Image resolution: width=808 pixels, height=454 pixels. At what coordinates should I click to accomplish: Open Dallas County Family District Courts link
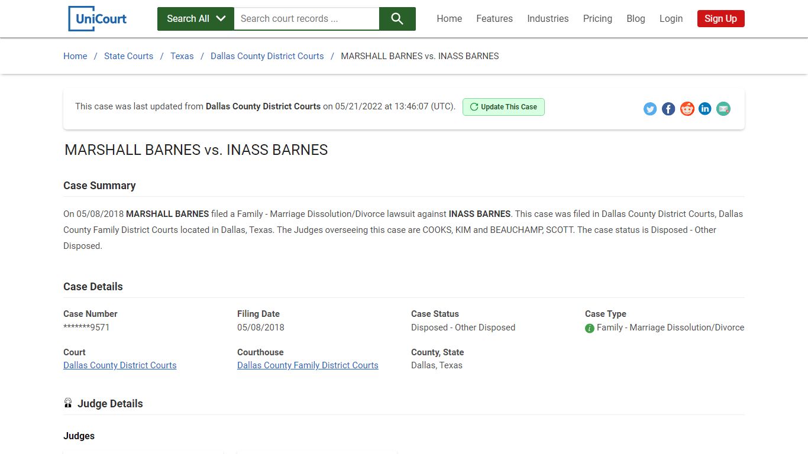point(308,365)
